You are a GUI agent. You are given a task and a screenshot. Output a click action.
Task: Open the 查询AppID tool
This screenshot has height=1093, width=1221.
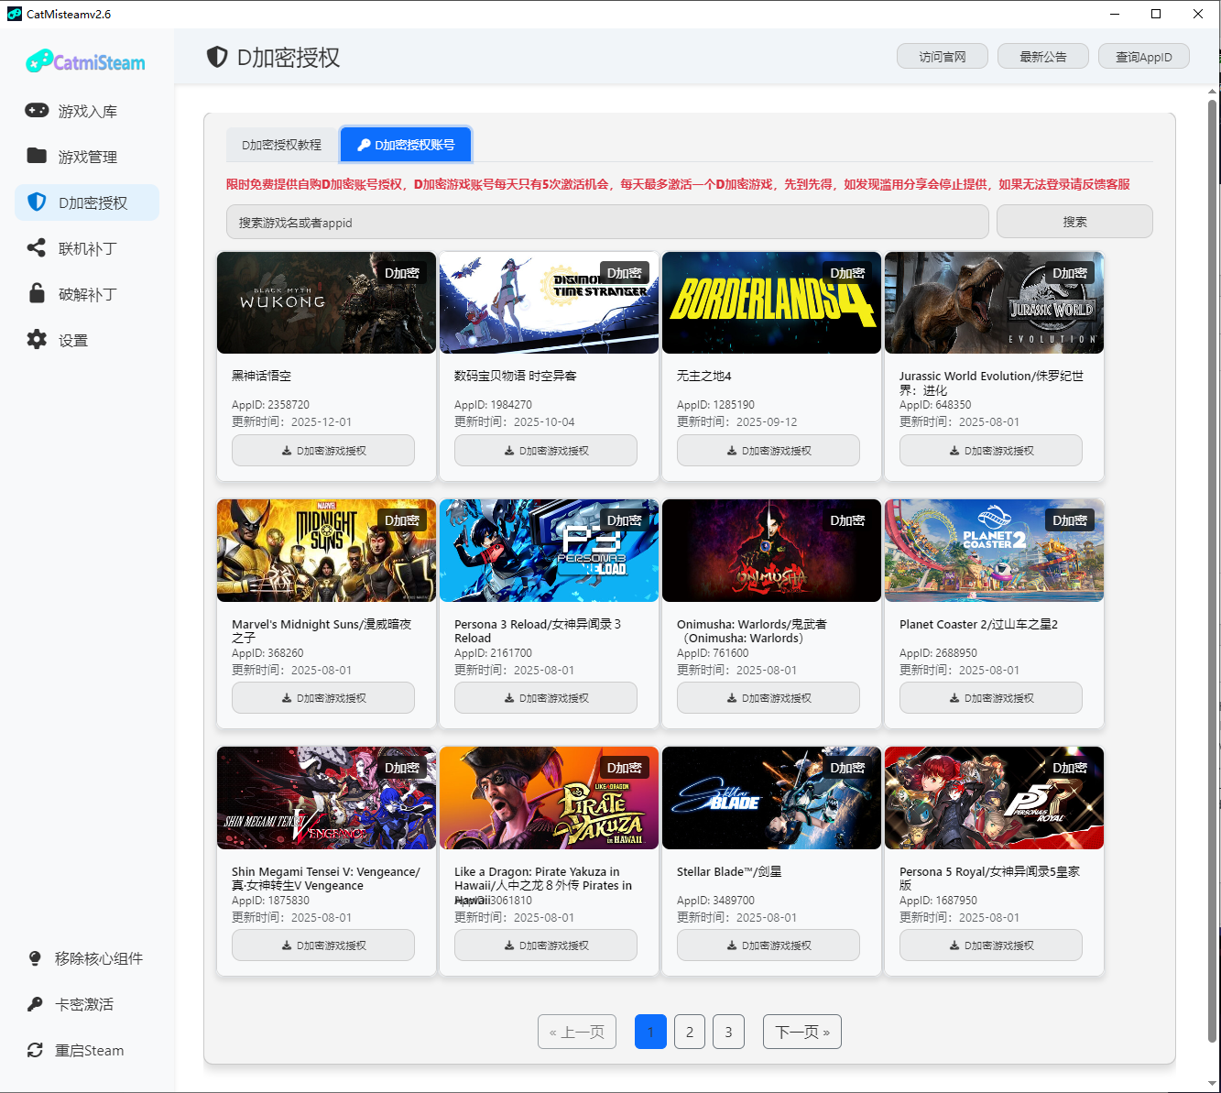(x=1143, y=56)
